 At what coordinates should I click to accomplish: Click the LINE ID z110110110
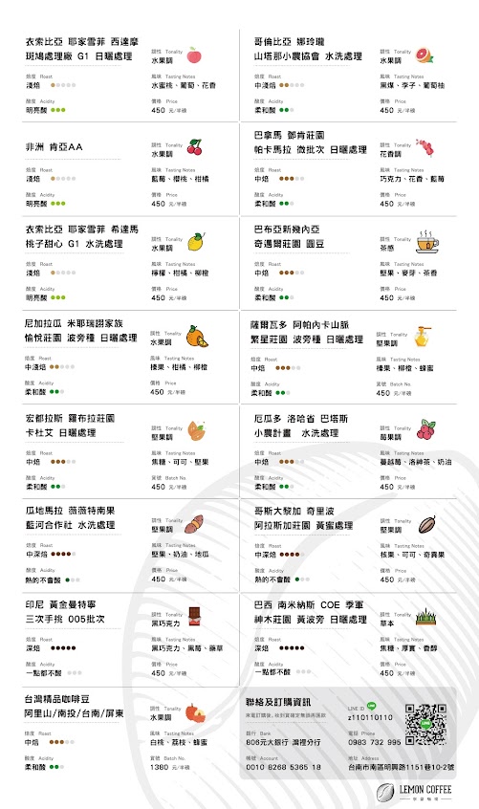370,717
